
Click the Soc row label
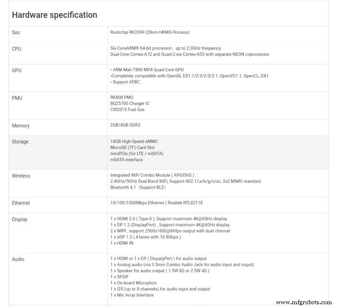point(16,32)
